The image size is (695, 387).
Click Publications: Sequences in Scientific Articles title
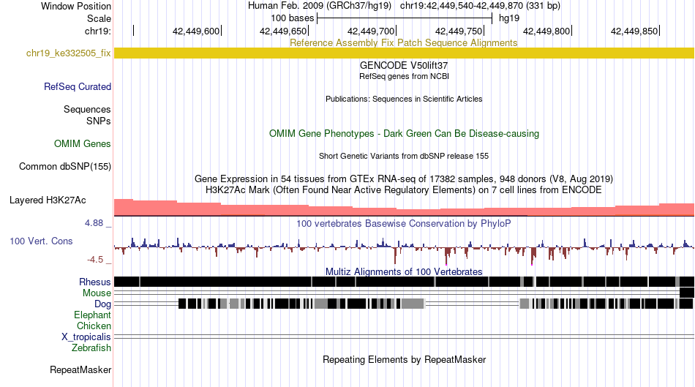click(404, 99)
